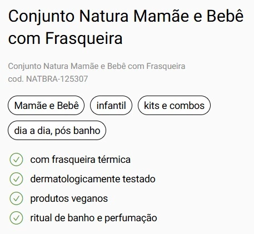Image resolution: width=254 pixels, height=234 pixels.
Task: Click com Frasqueira on the title's second line
Action: click(x=65, y=38)
